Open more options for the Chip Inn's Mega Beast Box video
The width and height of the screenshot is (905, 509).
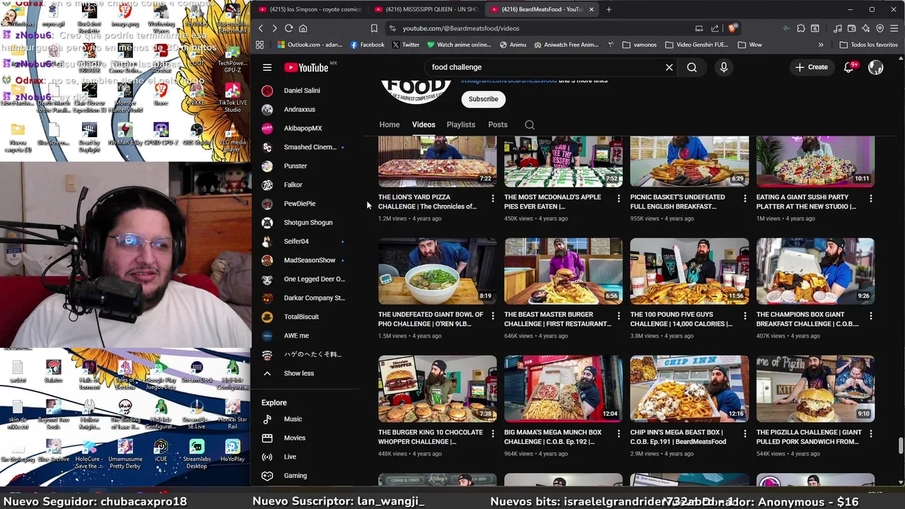745,434
